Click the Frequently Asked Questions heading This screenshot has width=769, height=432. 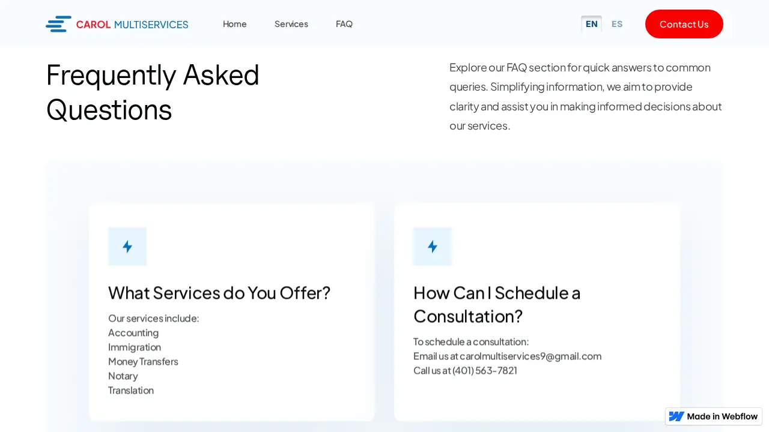153,92
